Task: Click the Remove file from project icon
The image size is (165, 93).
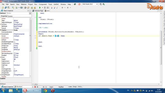Action: [x=35, y=7]
